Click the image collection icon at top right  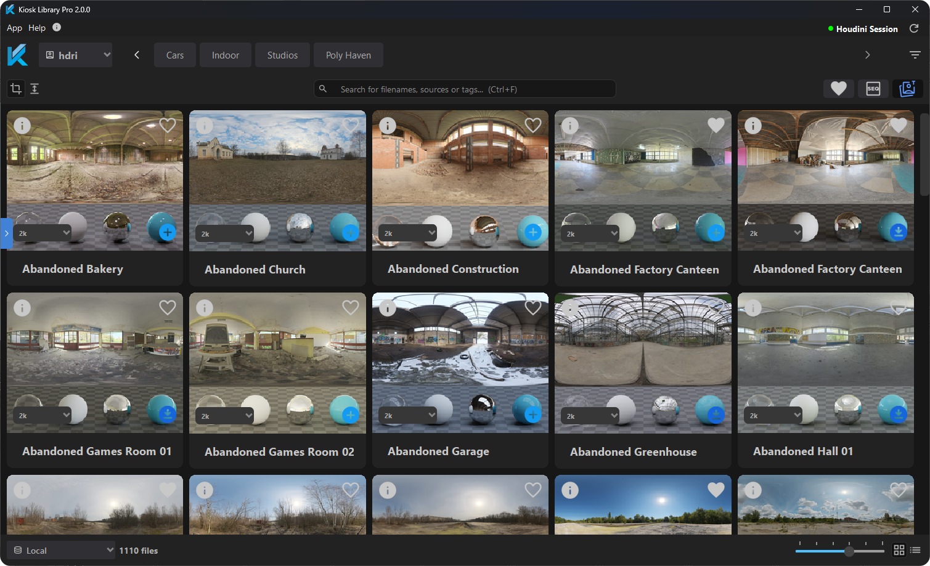point(907,89)
